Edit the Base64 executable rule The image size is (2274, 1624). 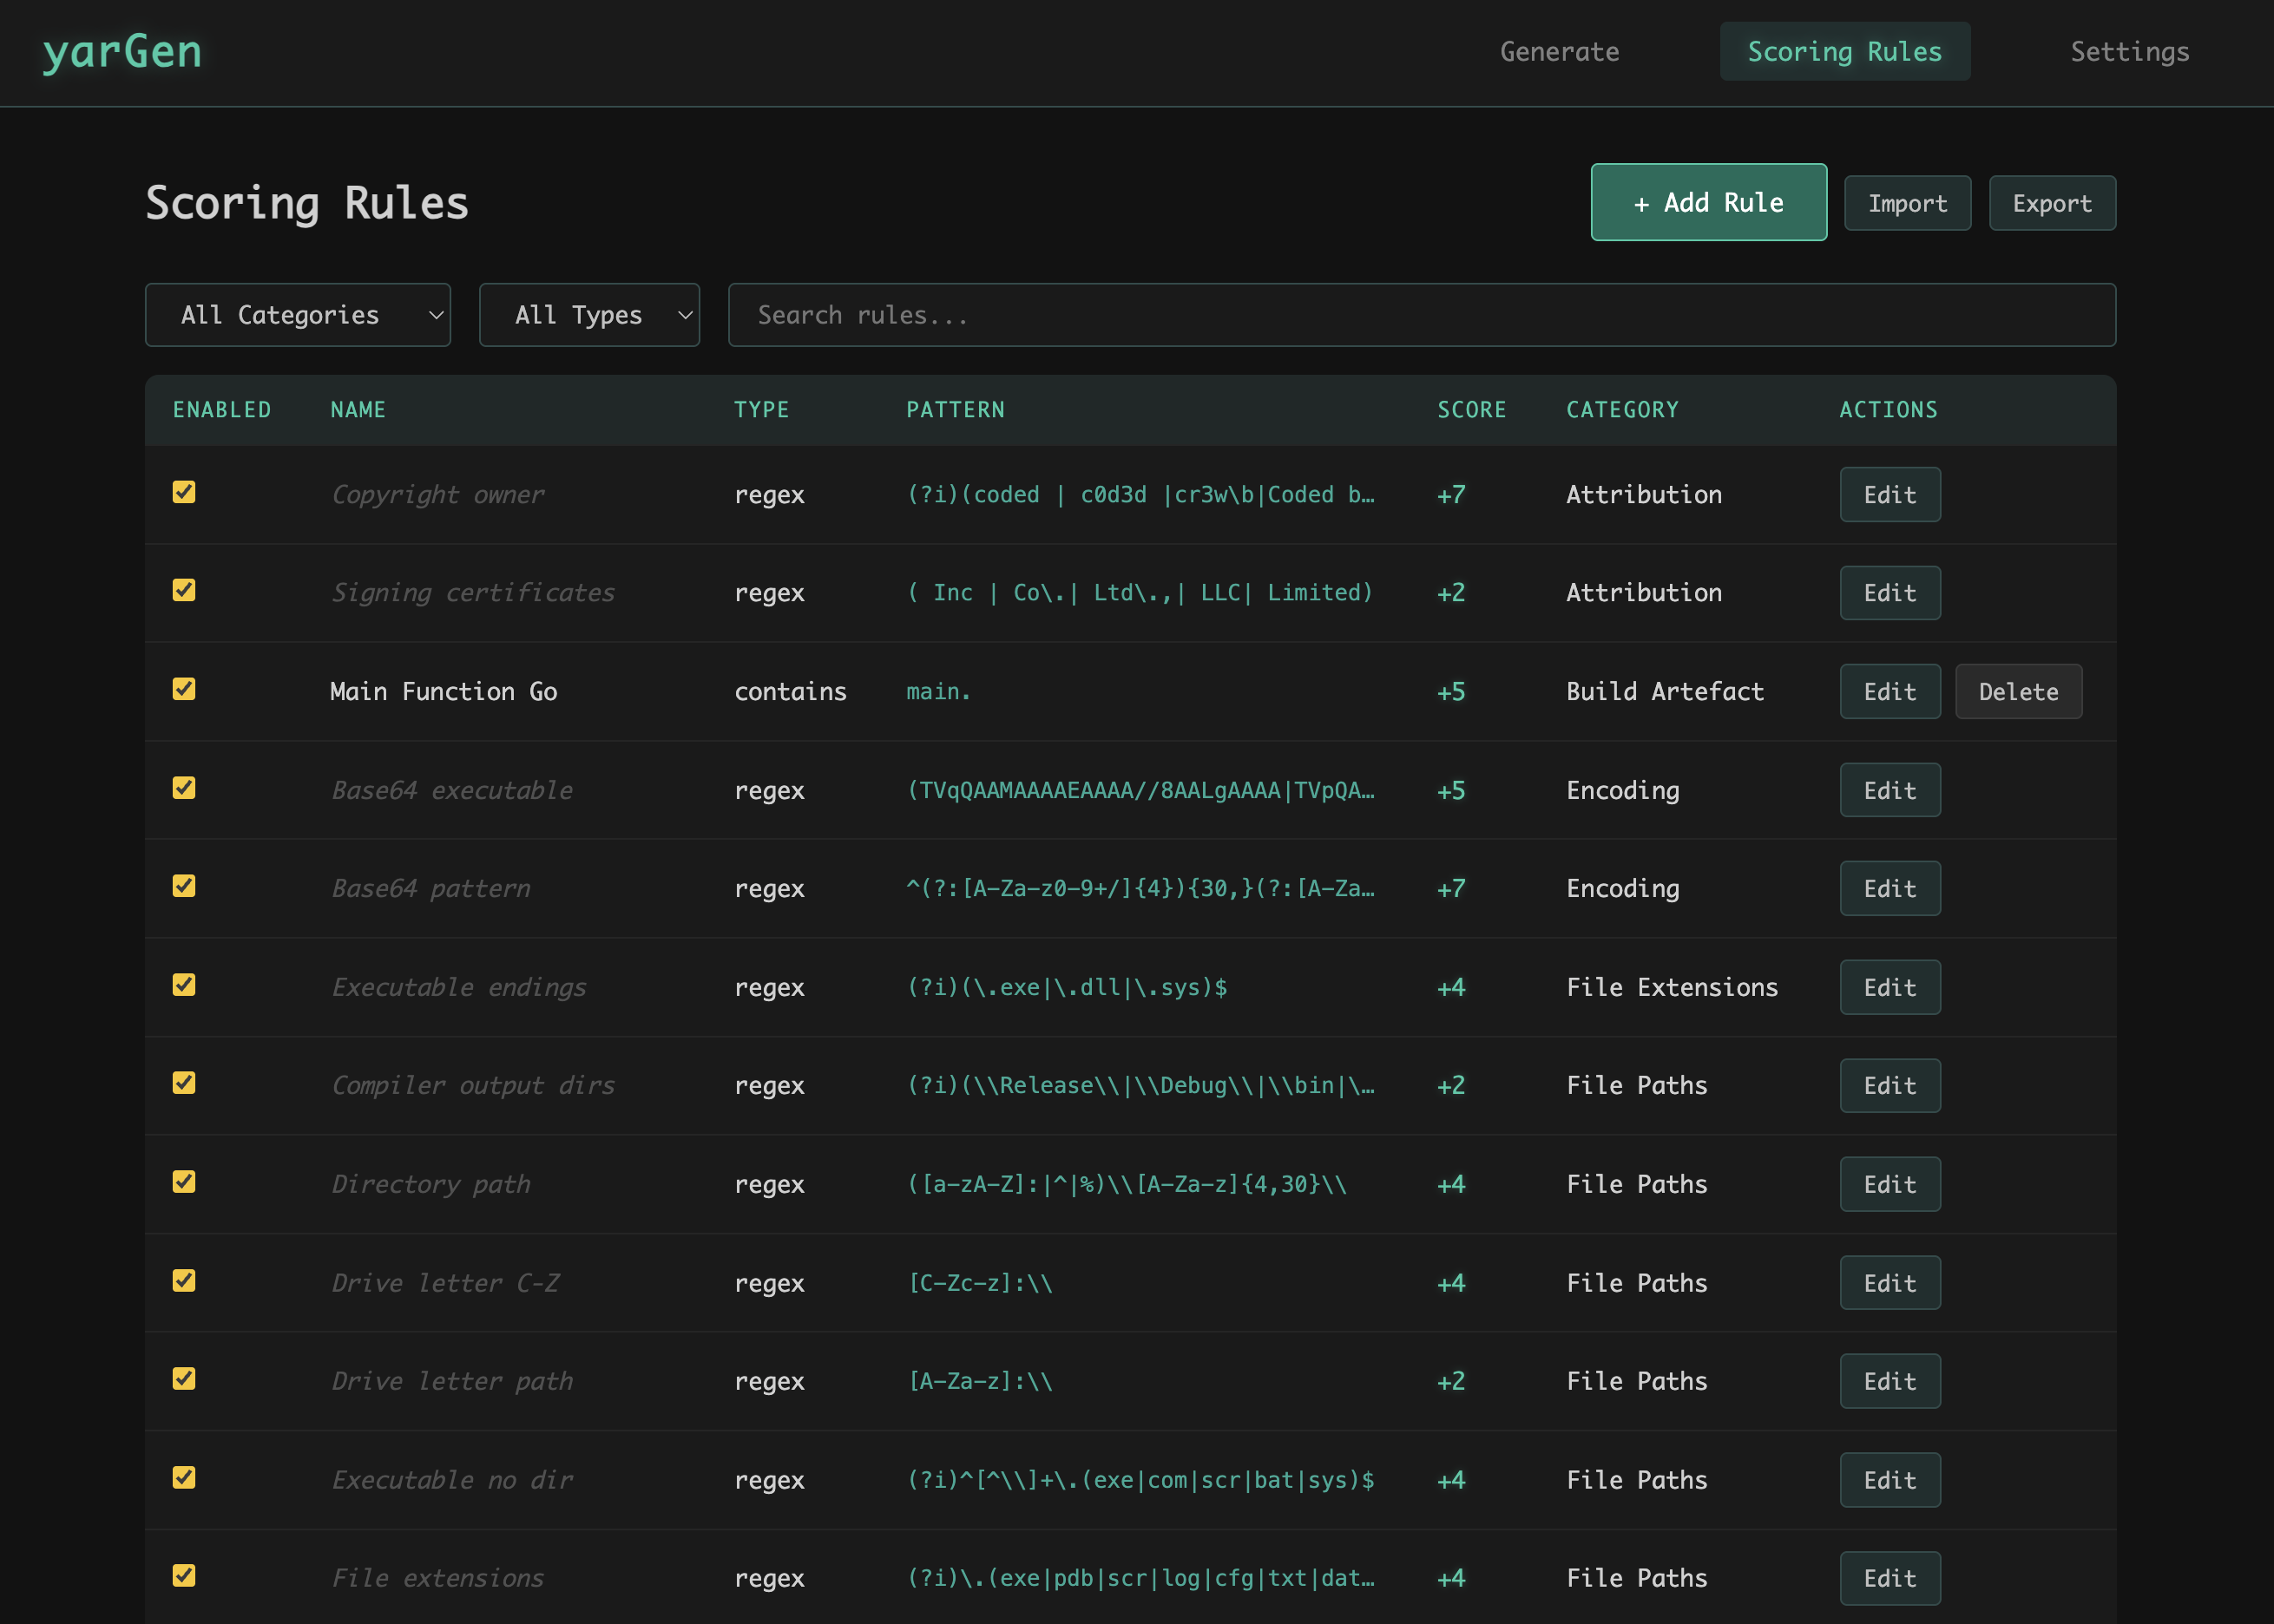click(1889, 791)
